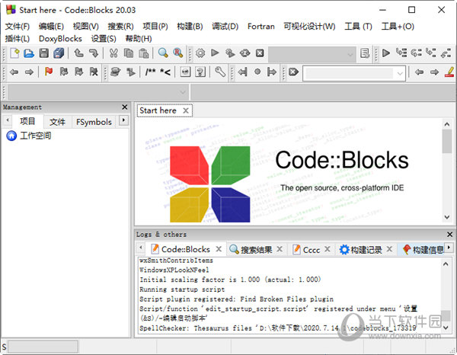
Task: Toggle bookmark with red flag icon
Action: 49,72
